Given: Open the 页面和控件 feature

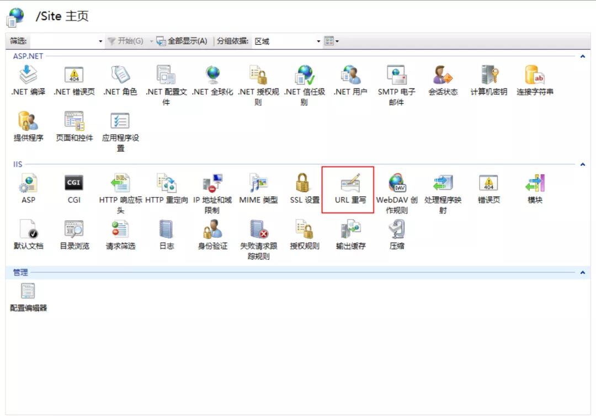Looking at the screenshot, I should point(74,126).
